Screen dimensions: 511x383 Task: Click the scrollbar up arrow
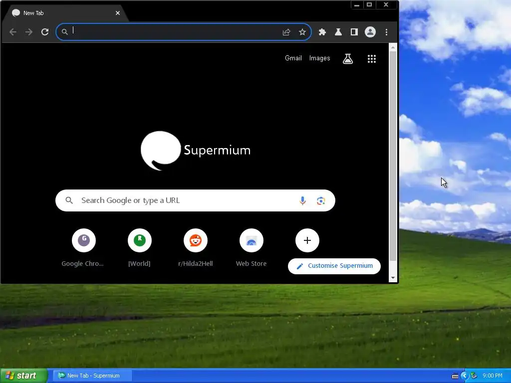(393, 47)
